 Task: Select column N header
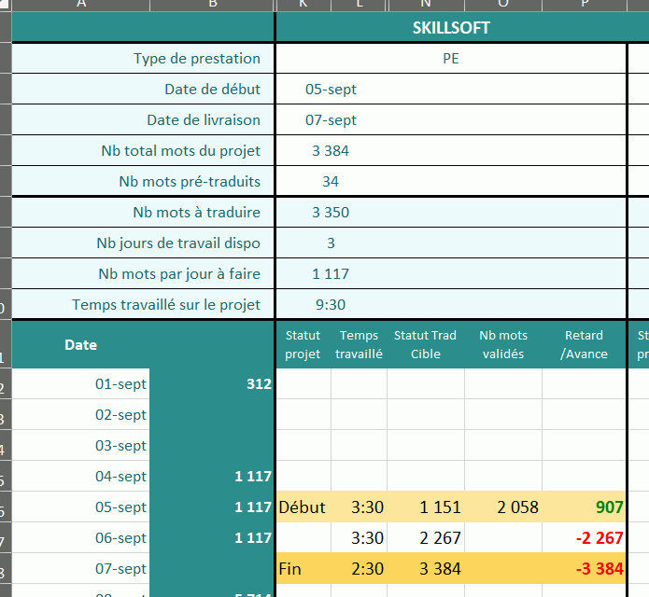click(427, 5)
